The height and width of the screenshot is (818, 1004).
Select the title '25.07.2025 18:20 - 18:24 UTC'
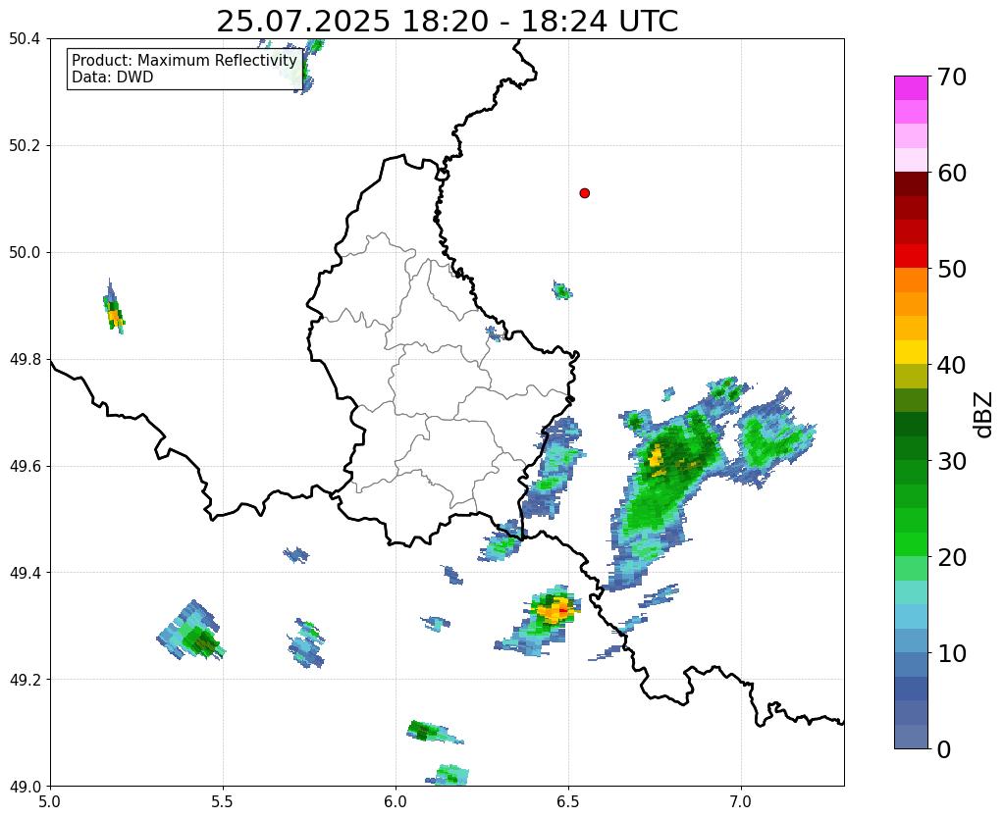tap(447, 22)
